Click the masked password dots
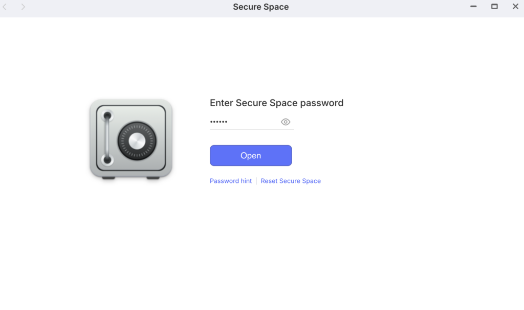 point(219,122)
